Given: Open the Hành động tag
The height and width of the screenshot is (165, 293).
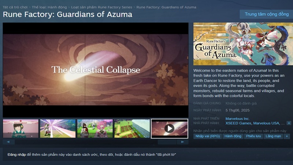Looking at the screenshot, I should (233, 136).
